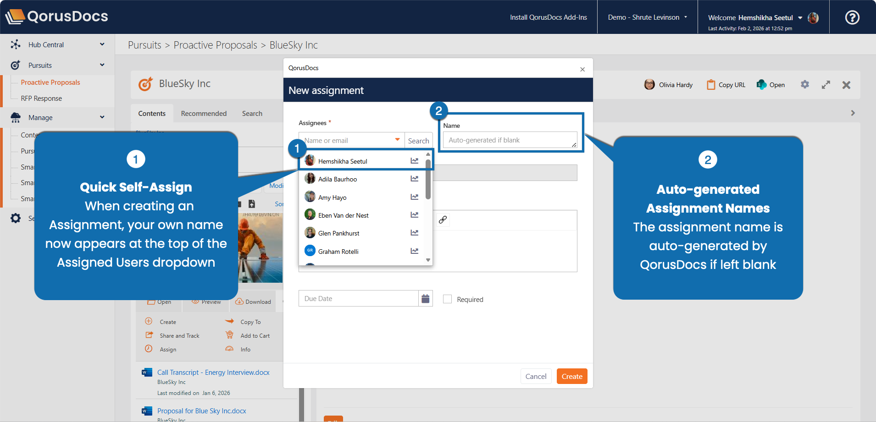Screen dimensions: 876x422
Task: Click the assignee list scrollbar thumb
Action: pyautogui.click(x=428, y=180)
